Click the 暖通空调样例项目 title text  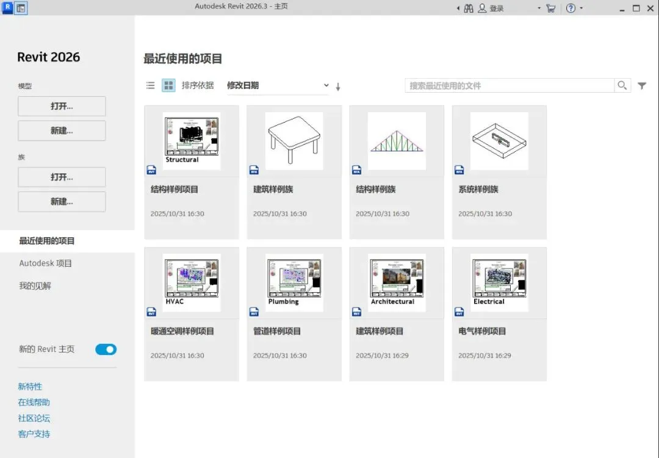point(182,332)
